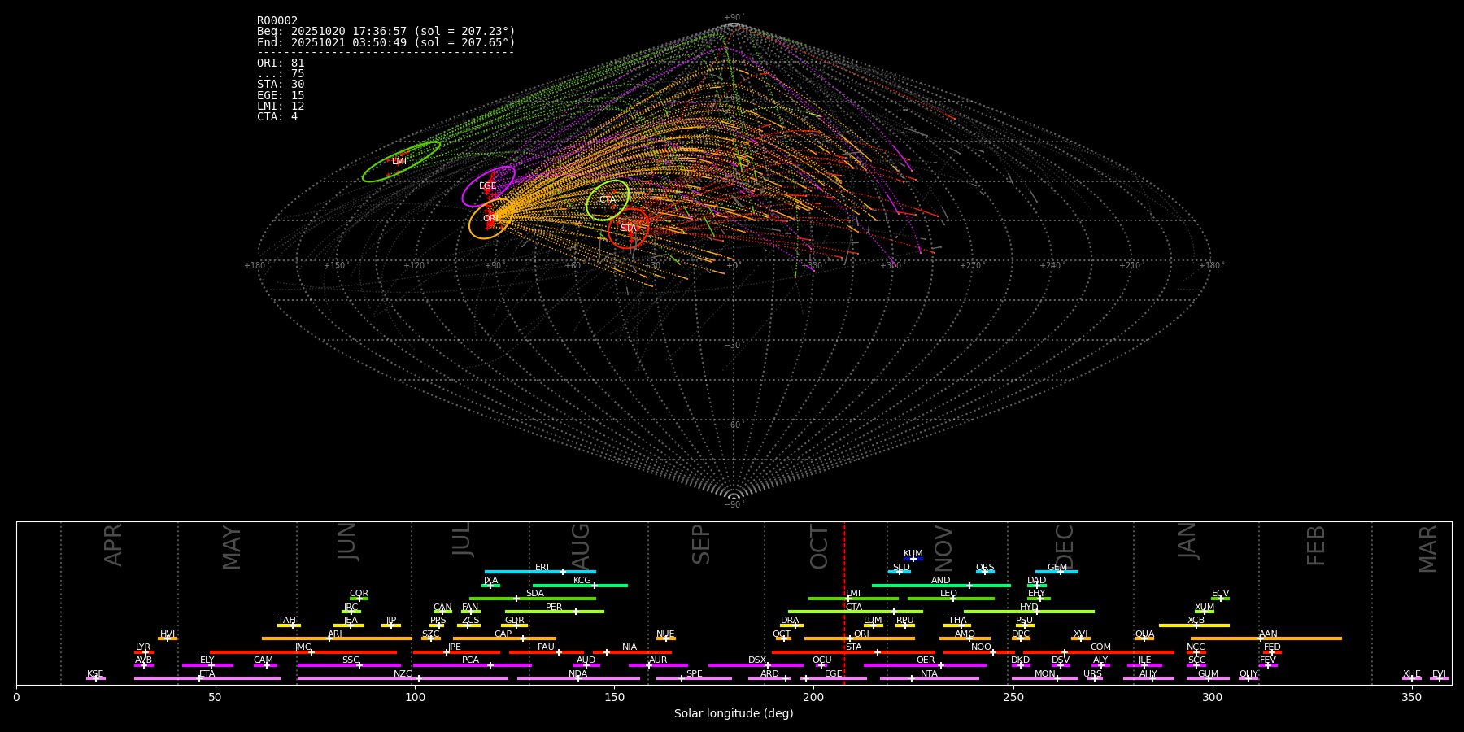Click the KUM shower label in the timeline
Image resolution: width=1464 pixels, height=732 pixels.
pos(913,554)
